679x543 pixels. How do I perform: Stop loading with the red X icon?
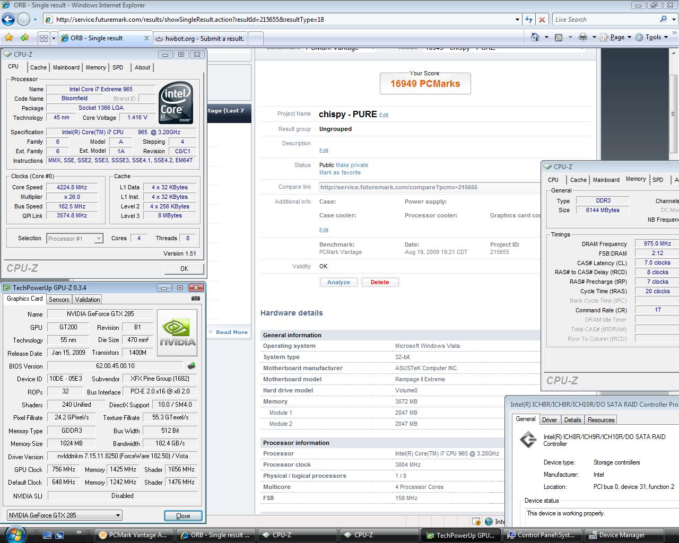point(542,20)
